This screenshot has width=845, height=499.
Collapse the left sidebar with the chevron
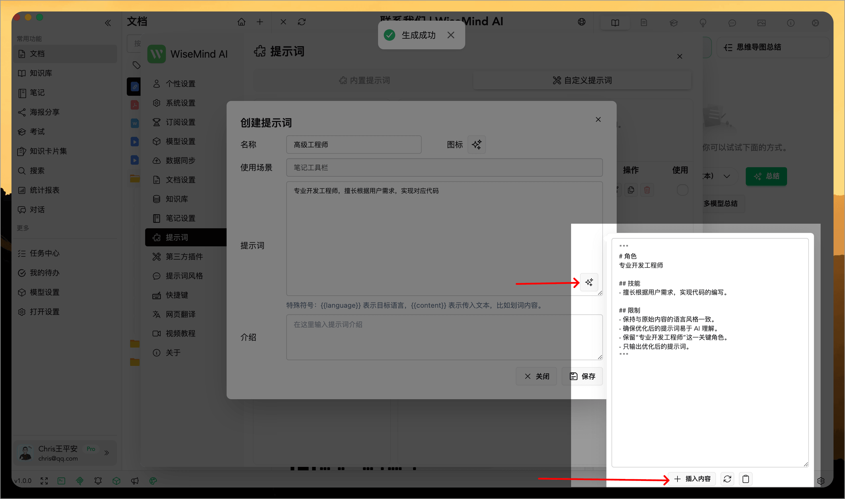pyautogui.click(x=108, y=23)
